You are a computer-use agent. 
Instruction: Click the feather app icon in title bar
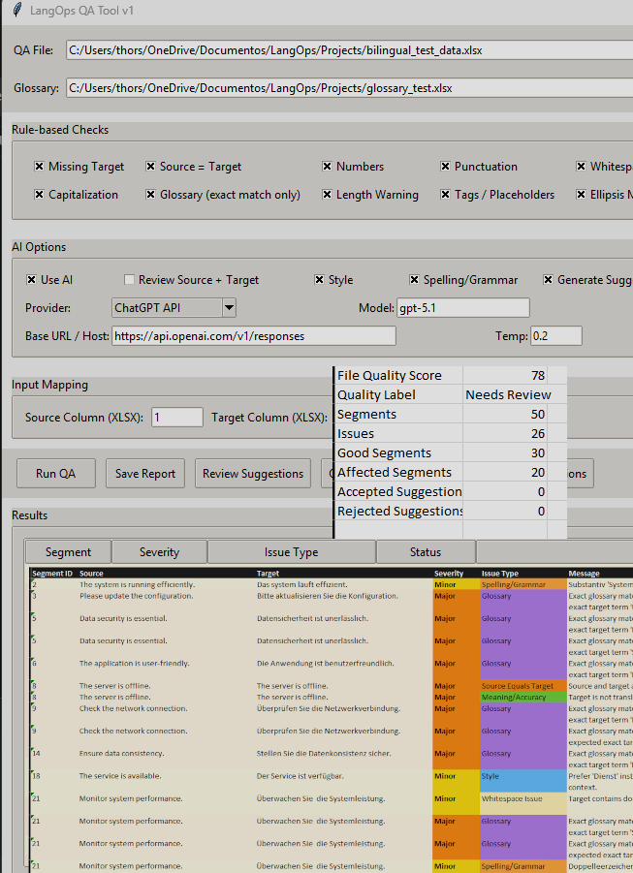(16, 11)
